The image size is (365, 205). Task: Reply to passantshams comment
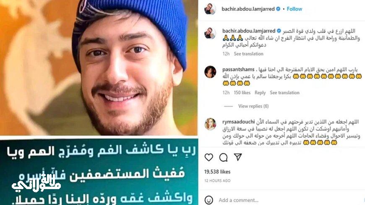point(260,92)
